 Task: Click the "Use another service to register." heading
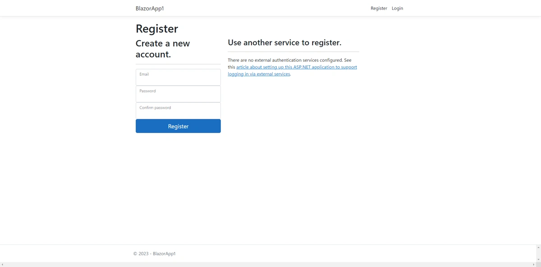pyautogui.click(x=284, y=42)
